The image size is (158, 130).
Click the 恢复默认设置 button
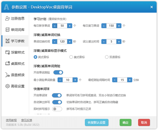pyautogui.click(x=97, y=123)
